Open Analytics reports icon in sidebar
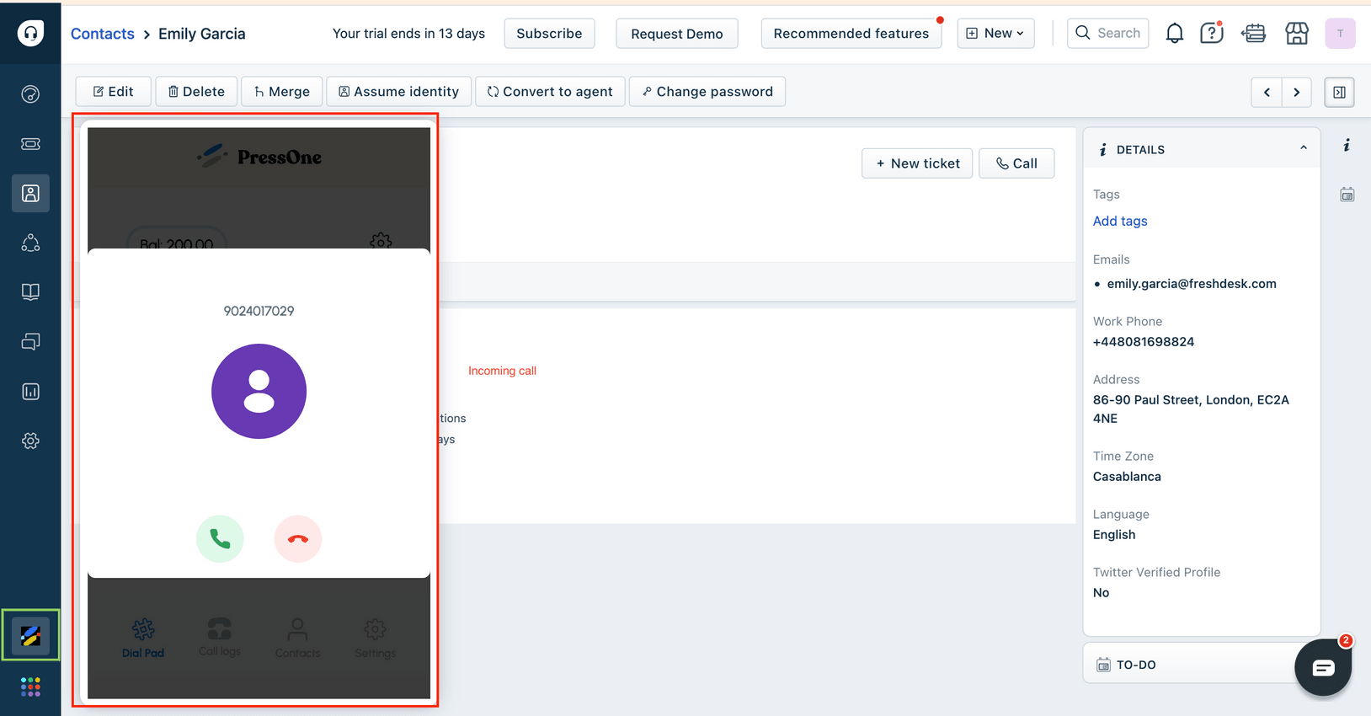The height and width of the screenshot is (716, 1371). point(30,392)
